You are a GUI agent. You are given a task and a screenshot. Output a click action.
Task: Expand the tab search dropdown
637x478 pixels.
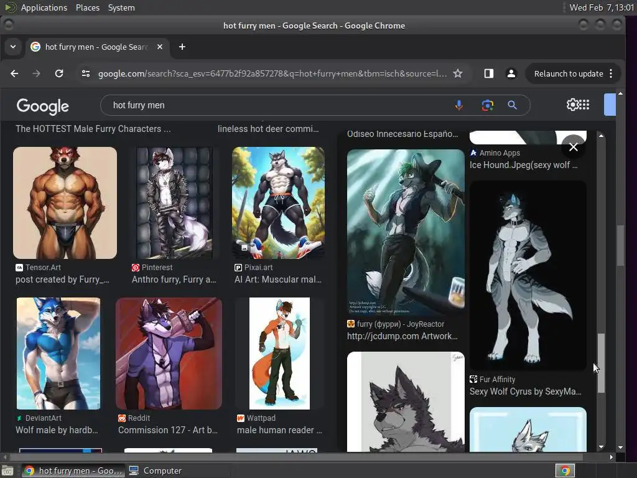point(13,47)
